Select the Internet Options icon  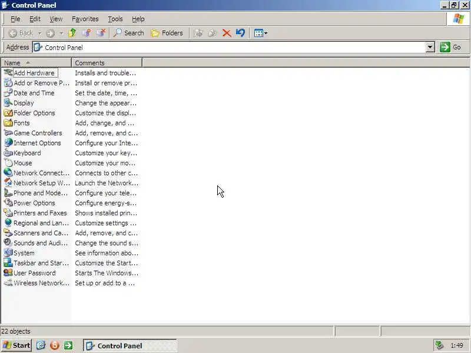(8, 143)
